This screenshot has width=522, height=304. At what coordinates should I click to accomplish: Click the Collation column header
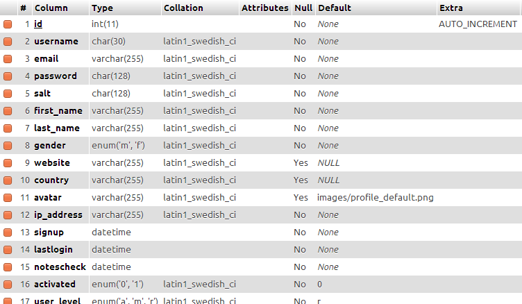183,8
